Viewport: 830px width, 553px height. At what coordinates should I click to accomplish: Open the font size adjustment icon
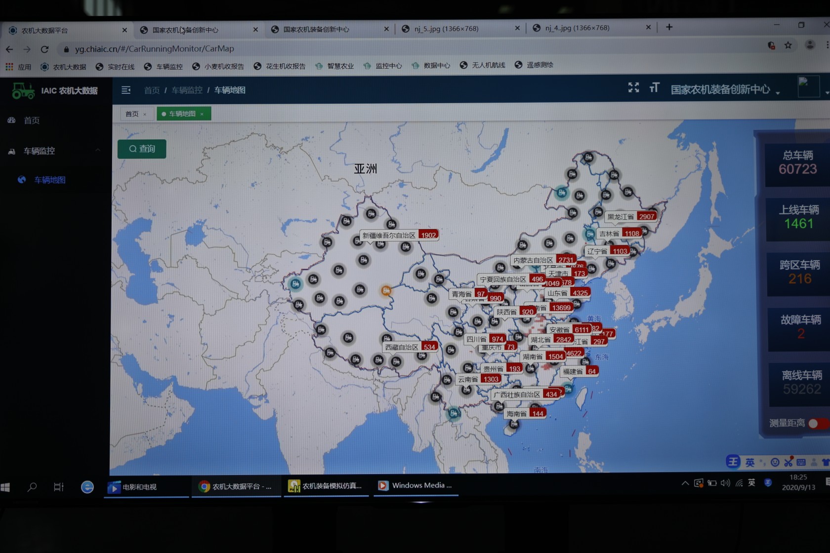point(654,87)
